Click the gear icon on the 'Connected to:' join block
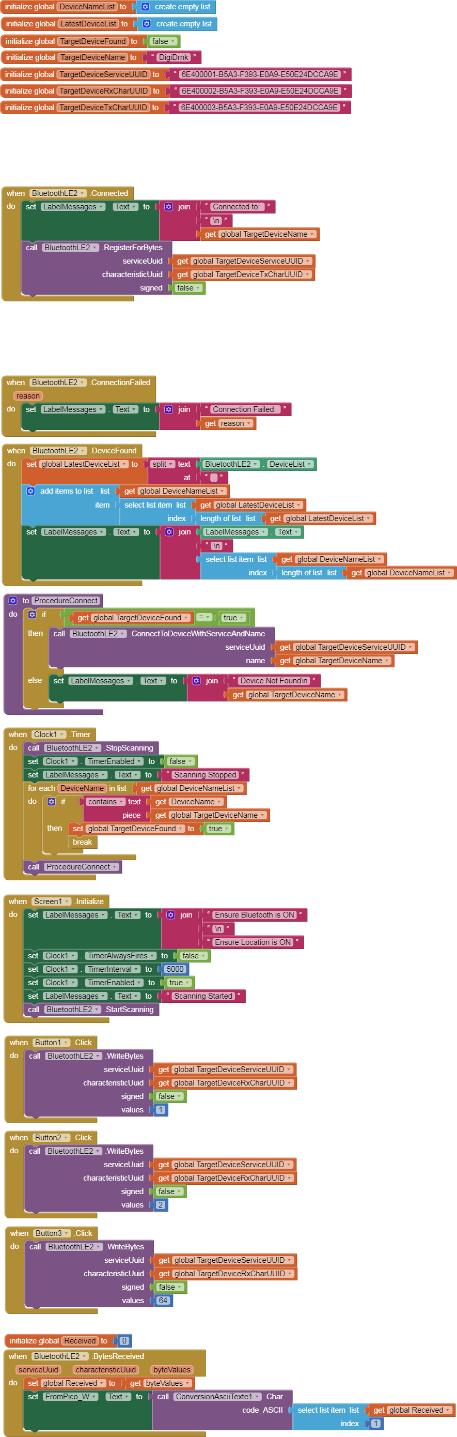Image resolution: width=457 pixels, height=1437 pixels. point(168,207)
